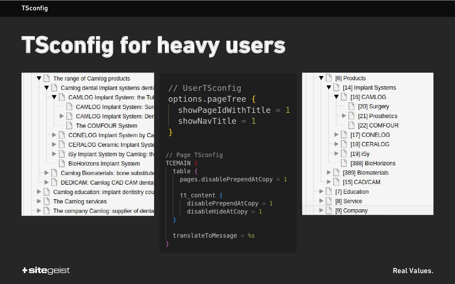Select 'The COMFOUR System' page title
Screen dimensions: 455x284
tap(106, 126)
